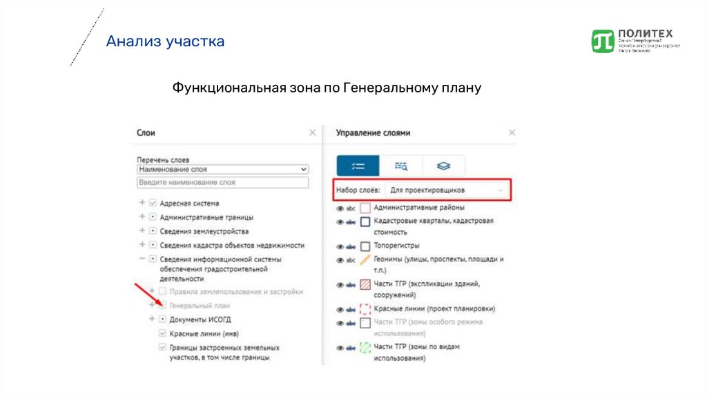The width and height of the screenshot is (707, 396).
Task: Select the Документы ИСОГД label
Action: [x=200, y=319]
